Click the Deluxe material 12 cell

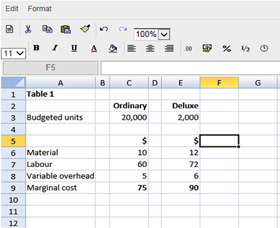tap(181, 153)
